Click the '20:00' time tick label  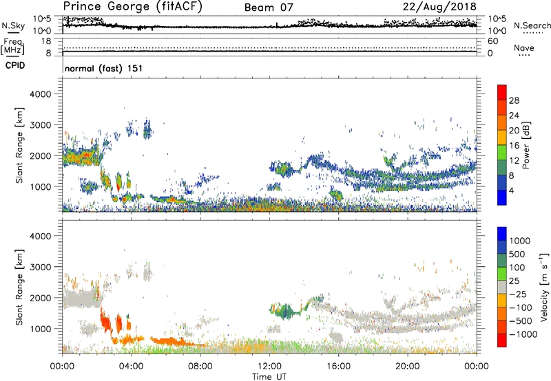tap(407, 367)
